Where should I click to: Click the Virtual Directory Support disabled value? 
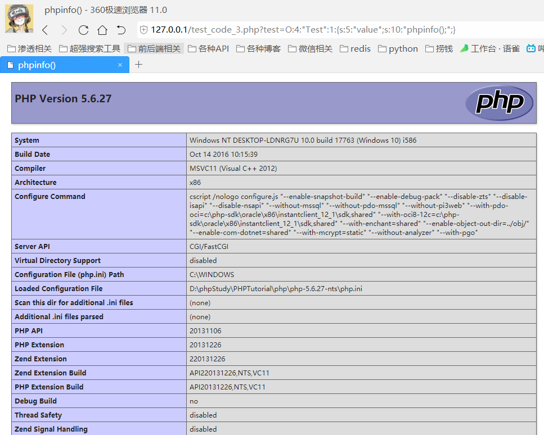coord(203,261)
